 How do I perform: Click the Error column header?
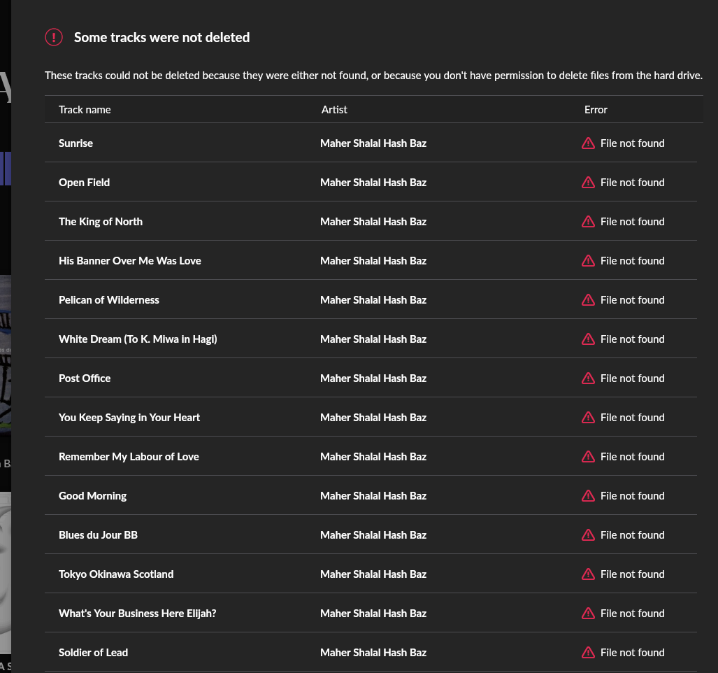pos(596,110)
